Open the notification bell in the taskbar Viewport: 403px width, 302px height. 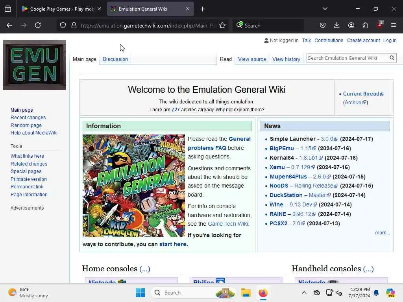[376, 293]
